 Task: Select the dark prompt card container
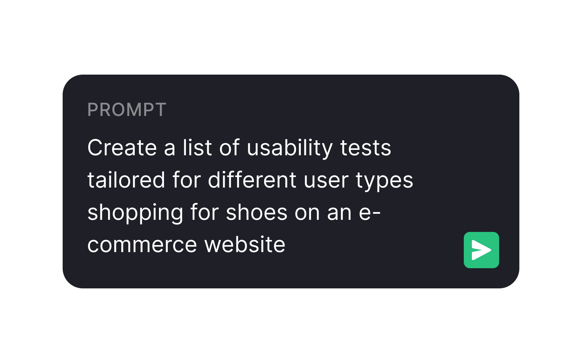(291, 180)
